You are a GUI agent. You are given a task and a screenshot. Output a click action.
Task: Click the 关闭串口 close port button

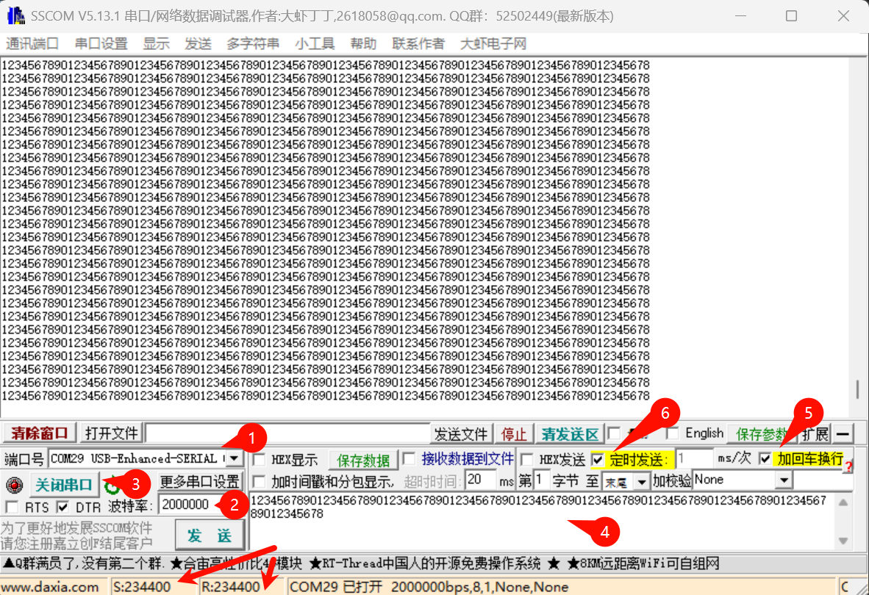pos(64,486)
